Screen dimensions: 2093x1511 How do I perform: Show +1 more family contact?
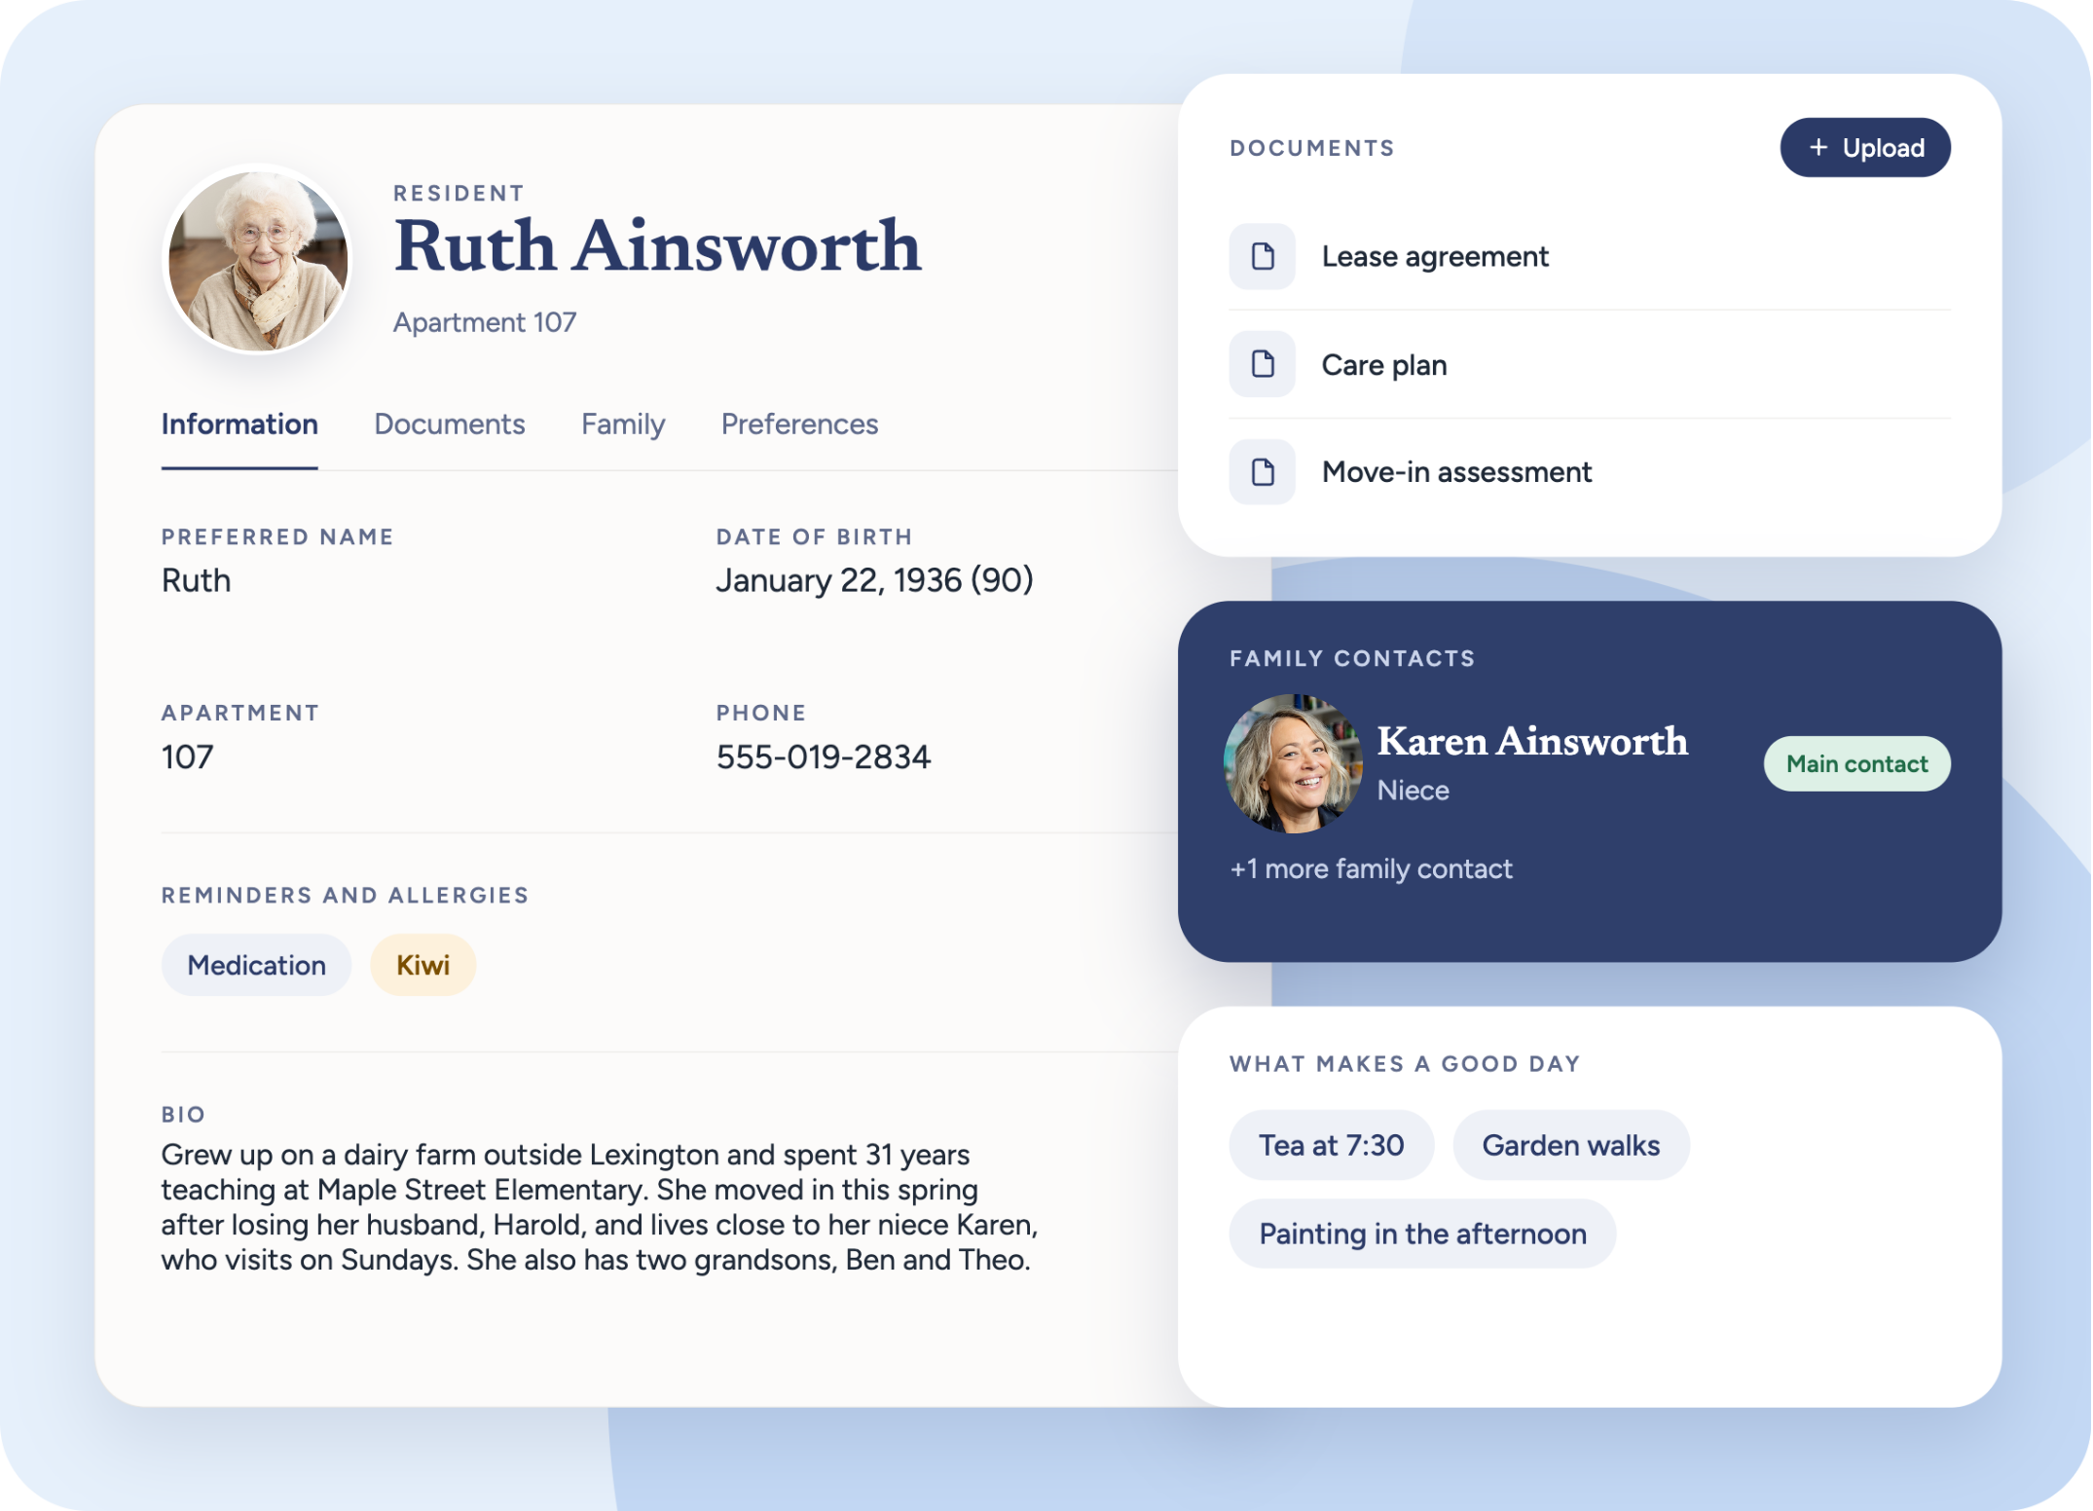point(1372,868)
